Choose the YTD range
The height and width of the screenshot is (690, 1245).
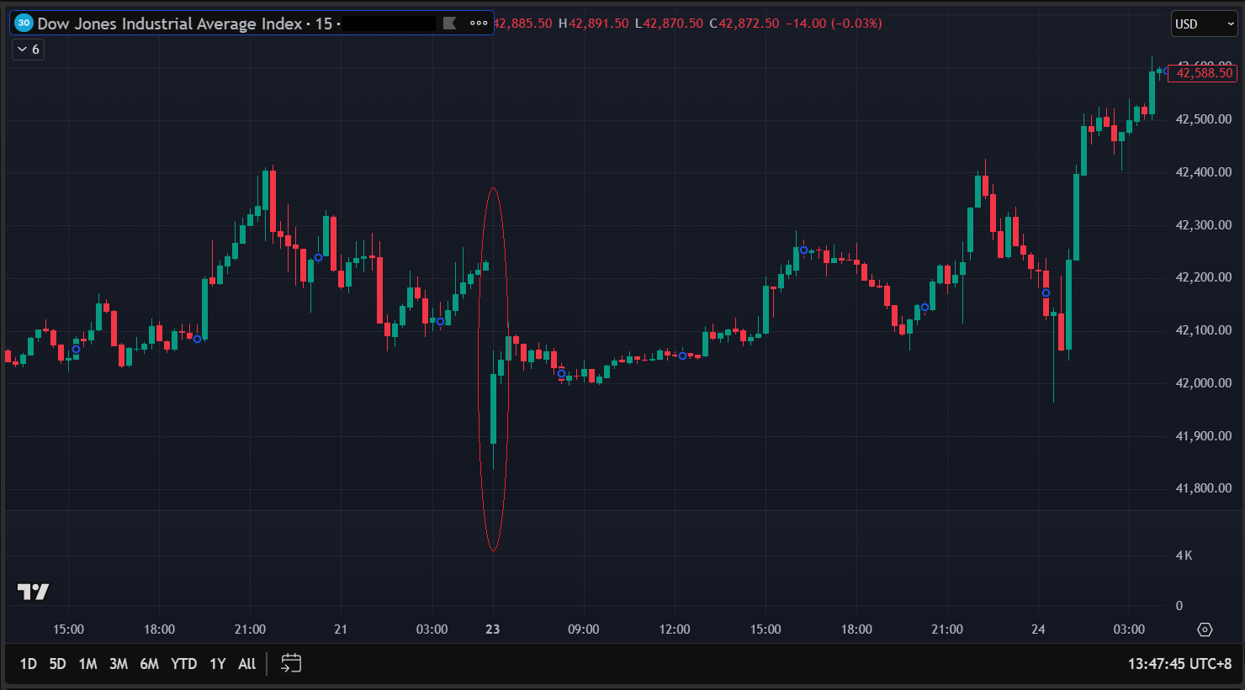click(183, 664)
